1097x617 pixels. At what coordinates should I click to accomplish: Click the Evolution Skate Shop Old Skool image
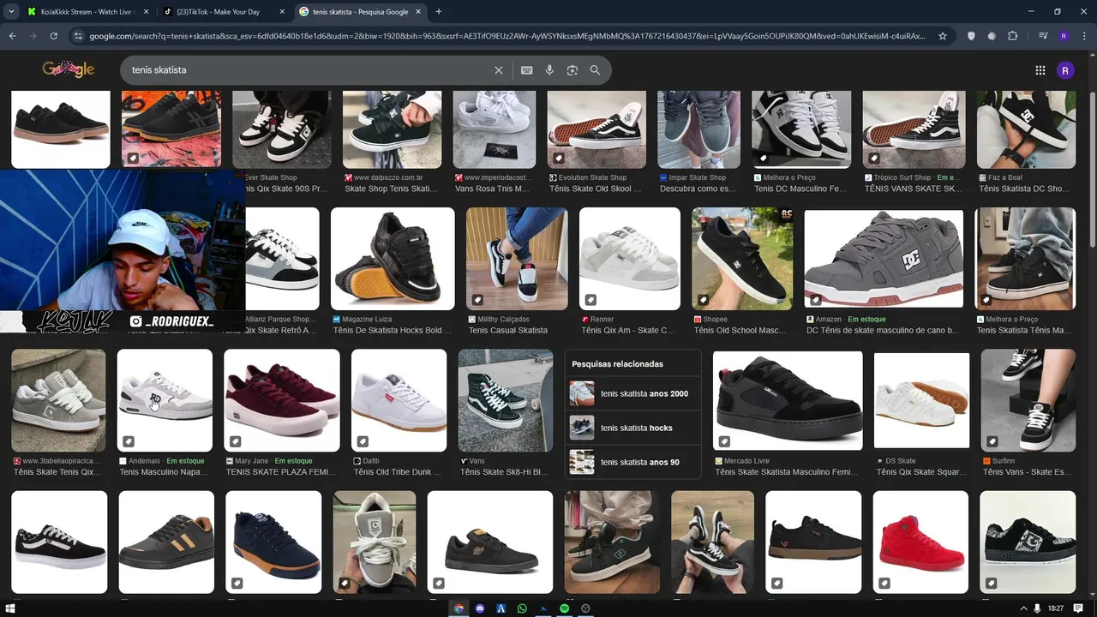(x=596, y=129)
